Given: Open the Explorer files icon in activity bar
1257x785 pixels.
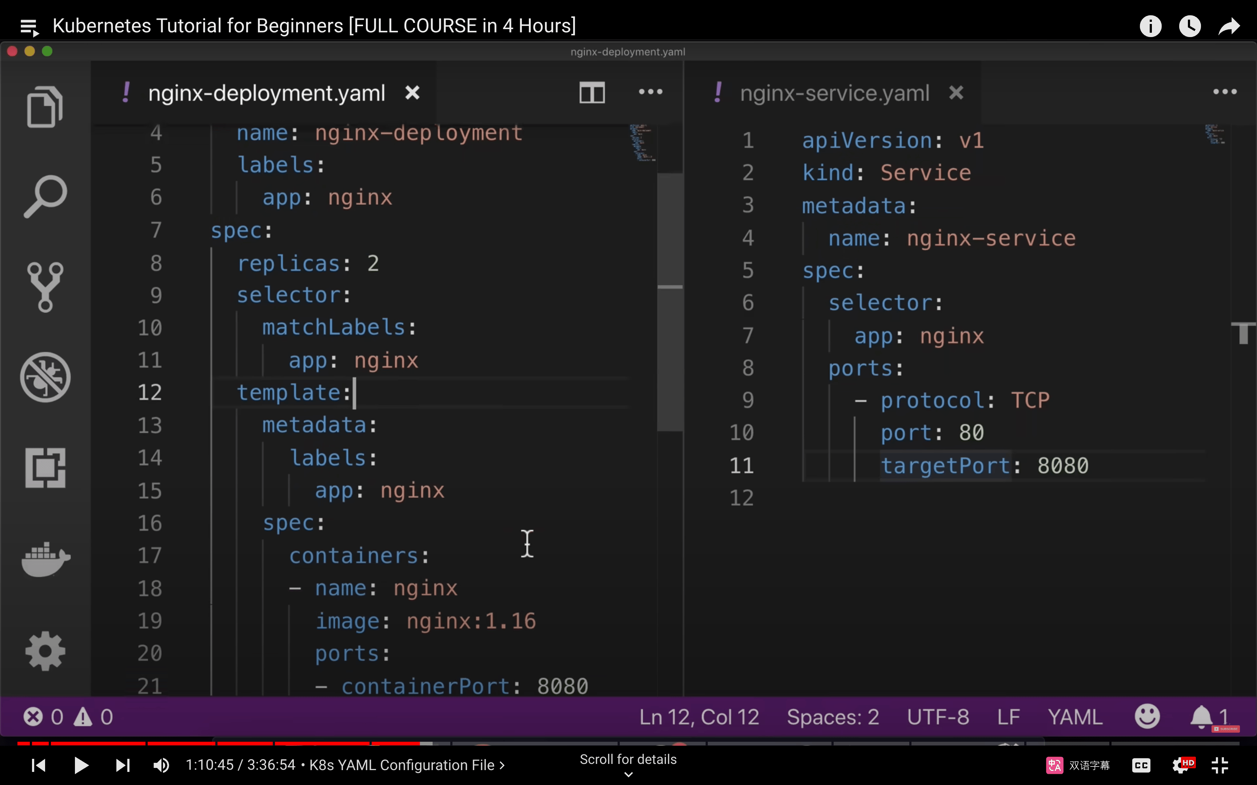Looking at the screenshot, I should tap(45, 107).
